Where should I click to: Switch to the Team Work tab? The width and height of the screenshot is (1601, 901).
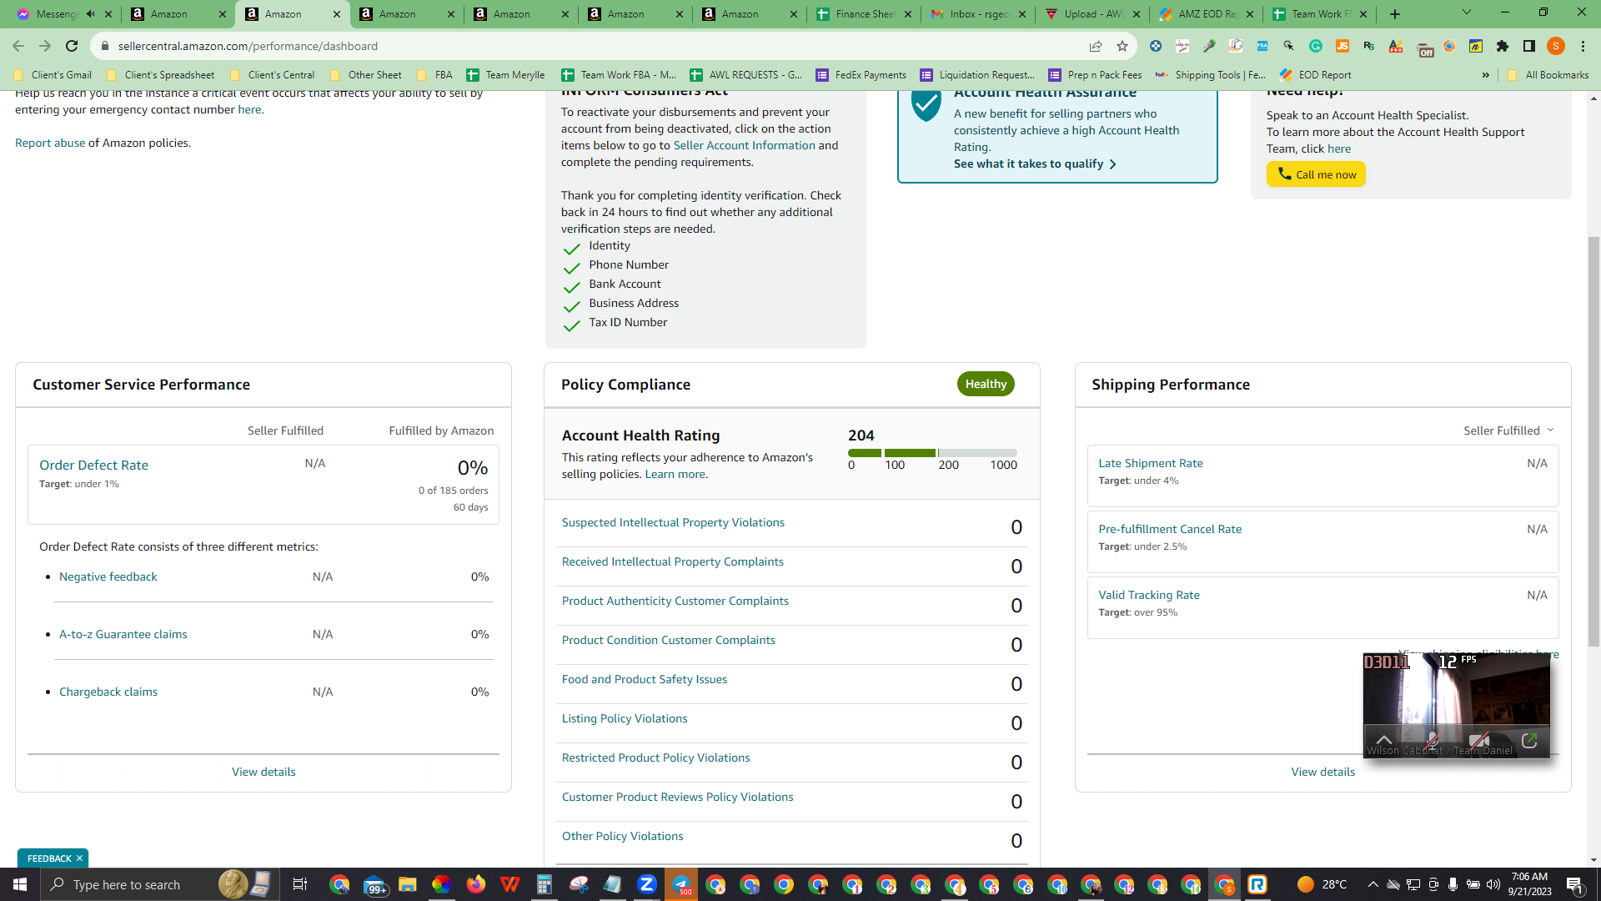1320,14
